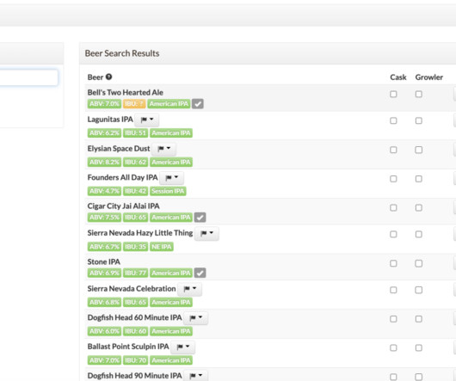The width and height of the screenshot is (456, 381).
Task: Check Growler for Sierra Nevada Hazy Little Thing
Action: pyautogui.click(x=419, y=234)
